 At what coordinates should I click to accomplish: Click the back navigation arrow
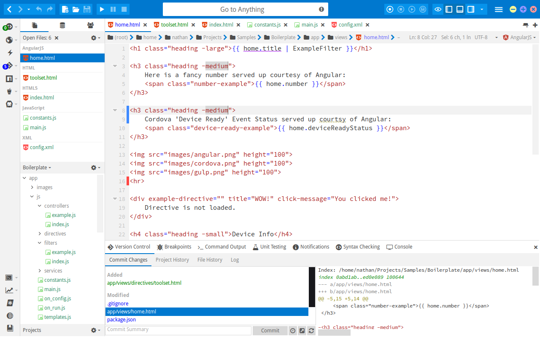8,9
